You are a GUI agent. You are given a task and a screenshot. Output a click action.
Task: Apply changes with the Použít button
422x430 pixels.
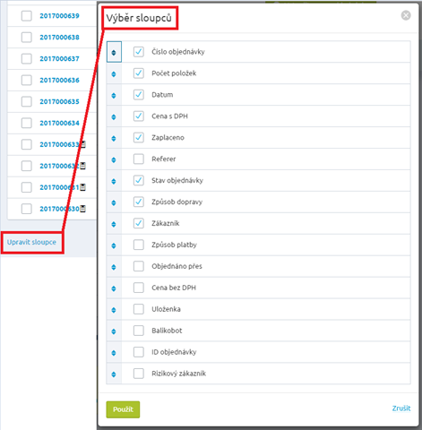point(123,409)
